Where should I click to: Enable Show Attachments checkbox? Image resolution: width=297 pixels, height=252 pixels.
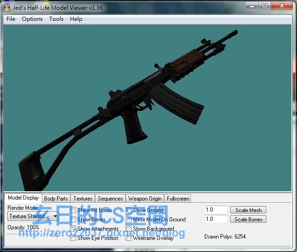73,229
